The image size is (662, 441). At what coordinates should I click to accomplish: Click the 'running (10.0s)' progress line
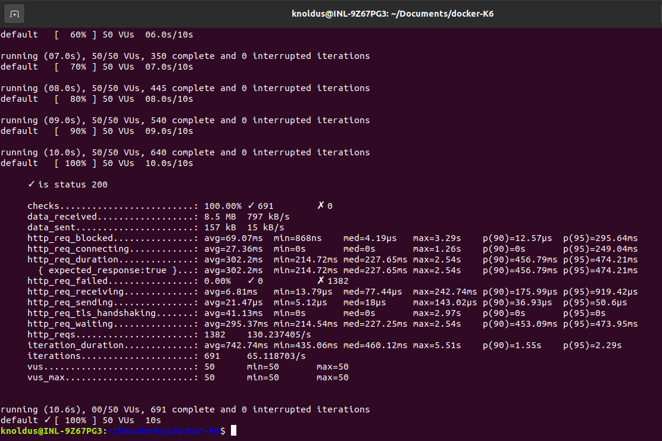(x=185, y=152)
